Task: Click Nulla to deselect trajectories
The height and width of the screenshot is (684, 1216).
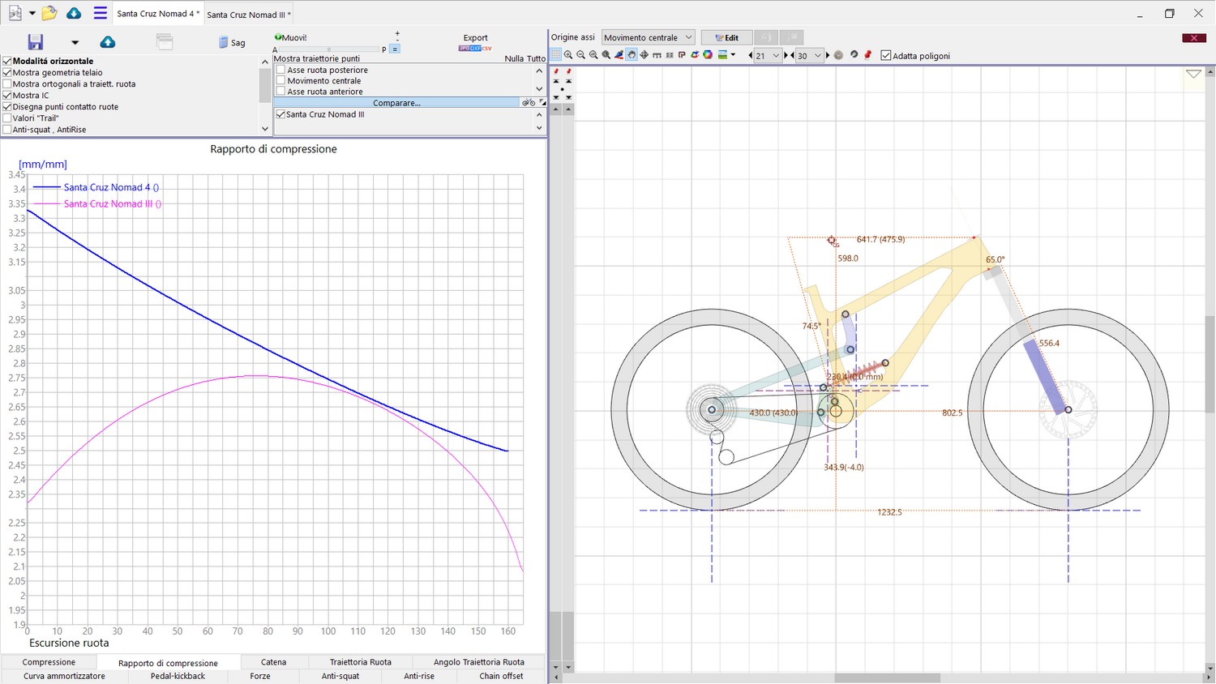Action: point(514,58)
